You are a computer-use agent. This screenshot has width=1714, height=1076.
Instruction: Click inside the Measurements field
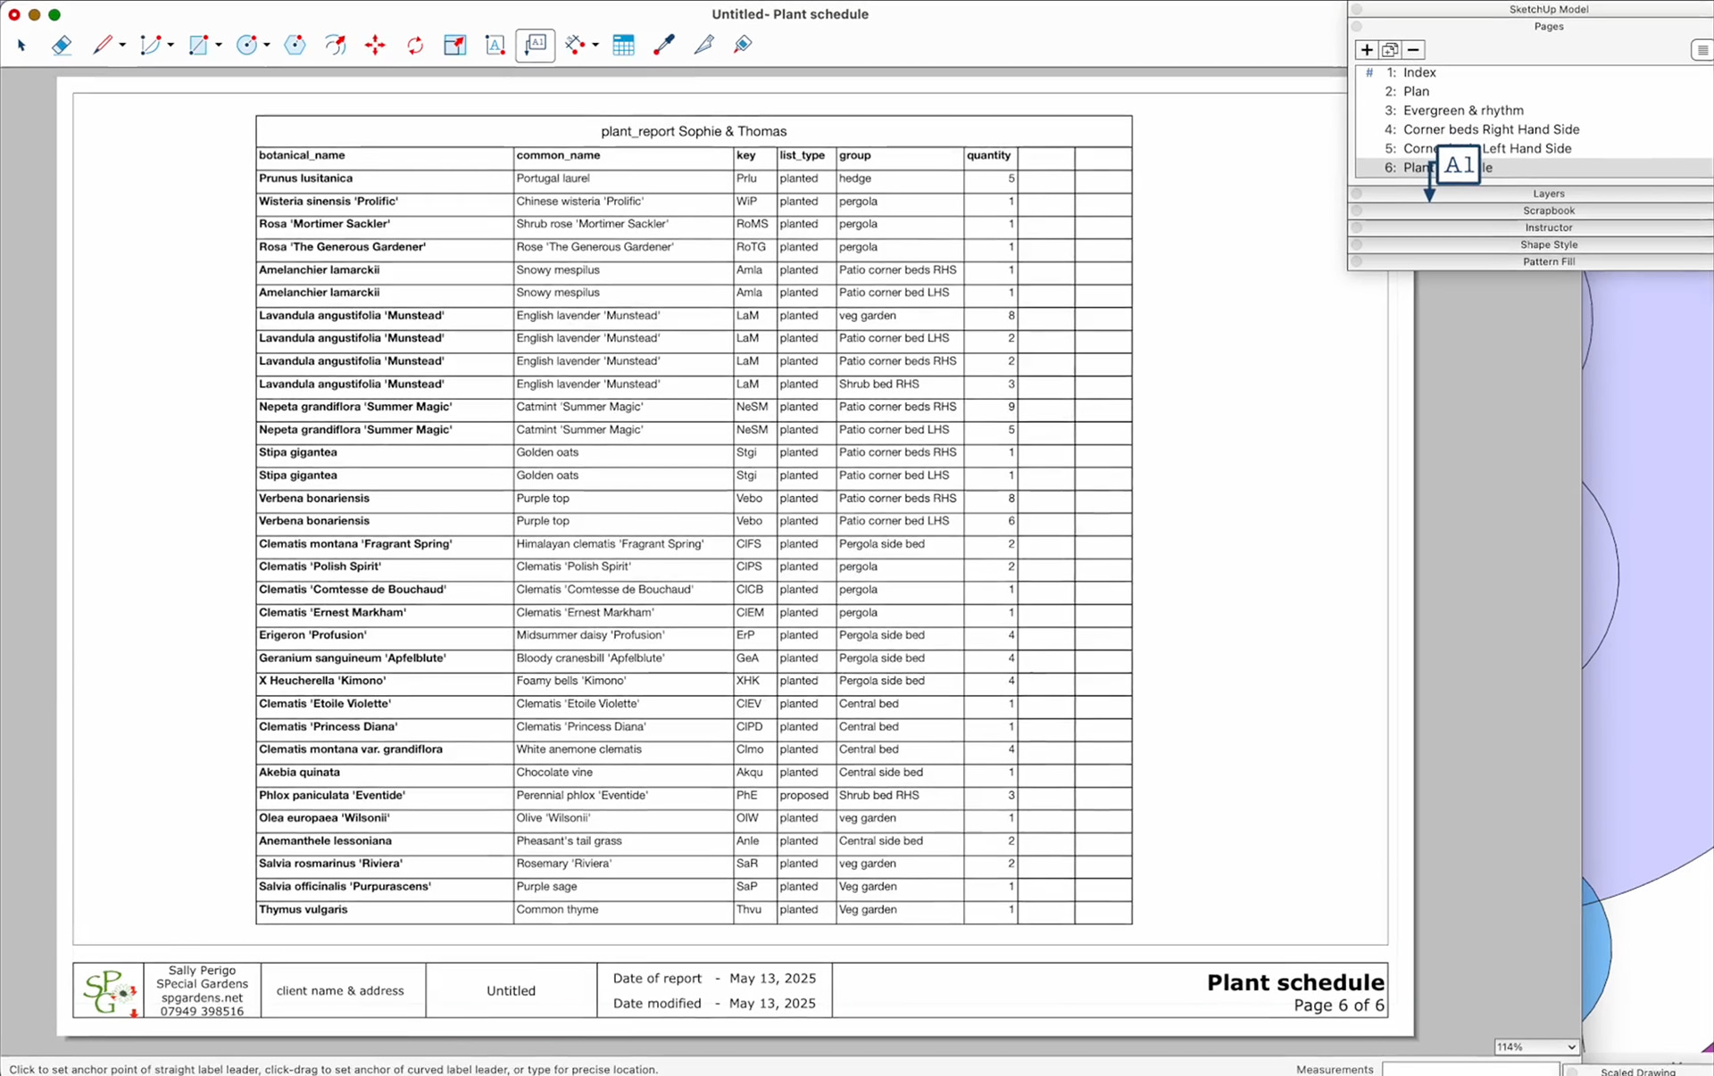1473,1069
